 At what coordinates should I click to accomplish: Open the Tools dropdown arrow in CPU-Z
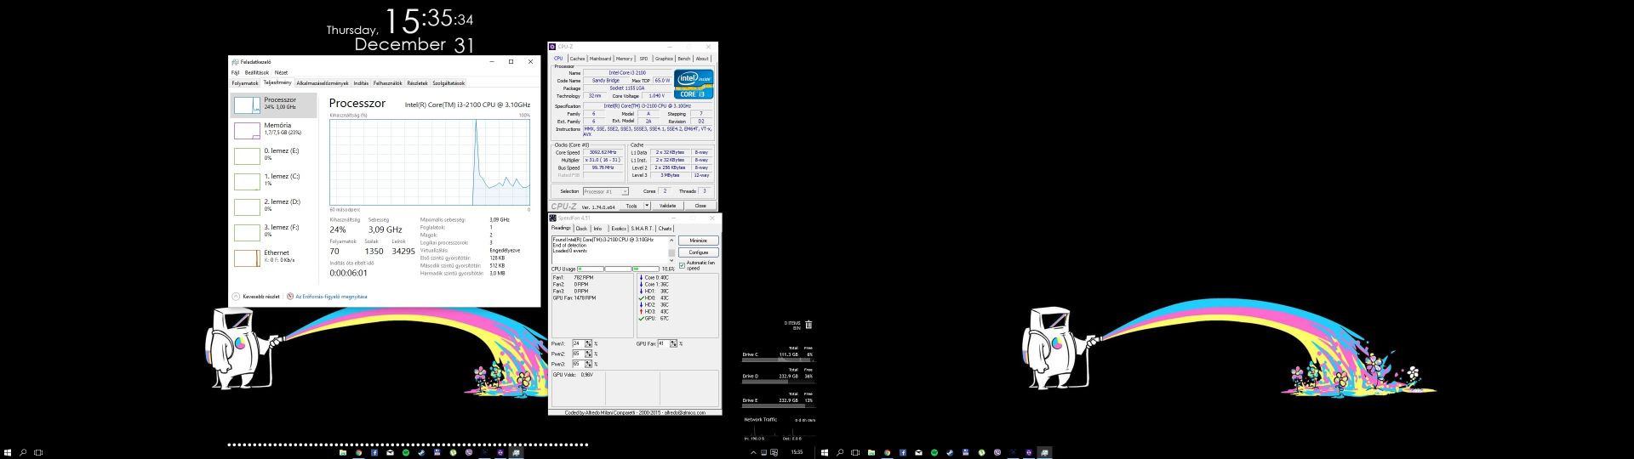647,206
